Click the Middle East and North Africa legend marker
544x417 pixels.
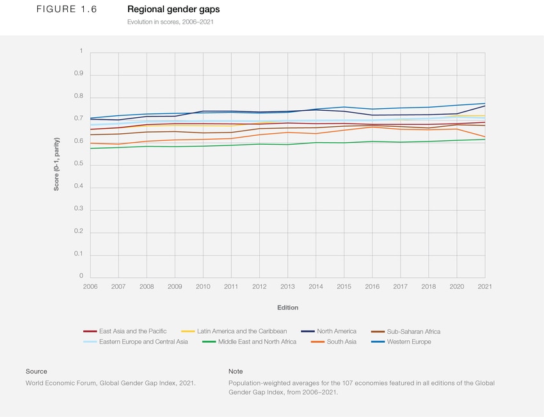pyautogui.click(x=209, y=342)
